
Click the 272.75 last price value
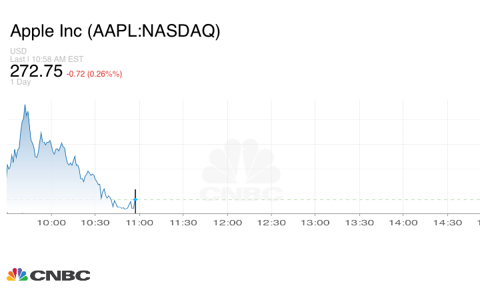[36, 71]
